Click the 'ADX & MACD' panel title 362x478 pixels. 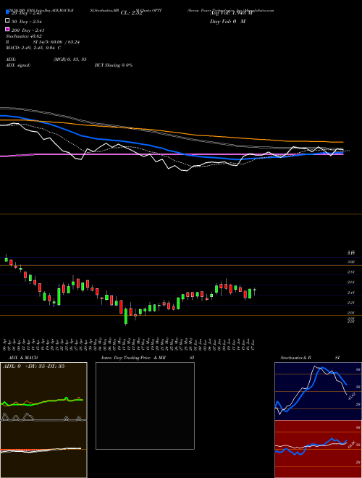pyautogui.click(x=23, y=358)
